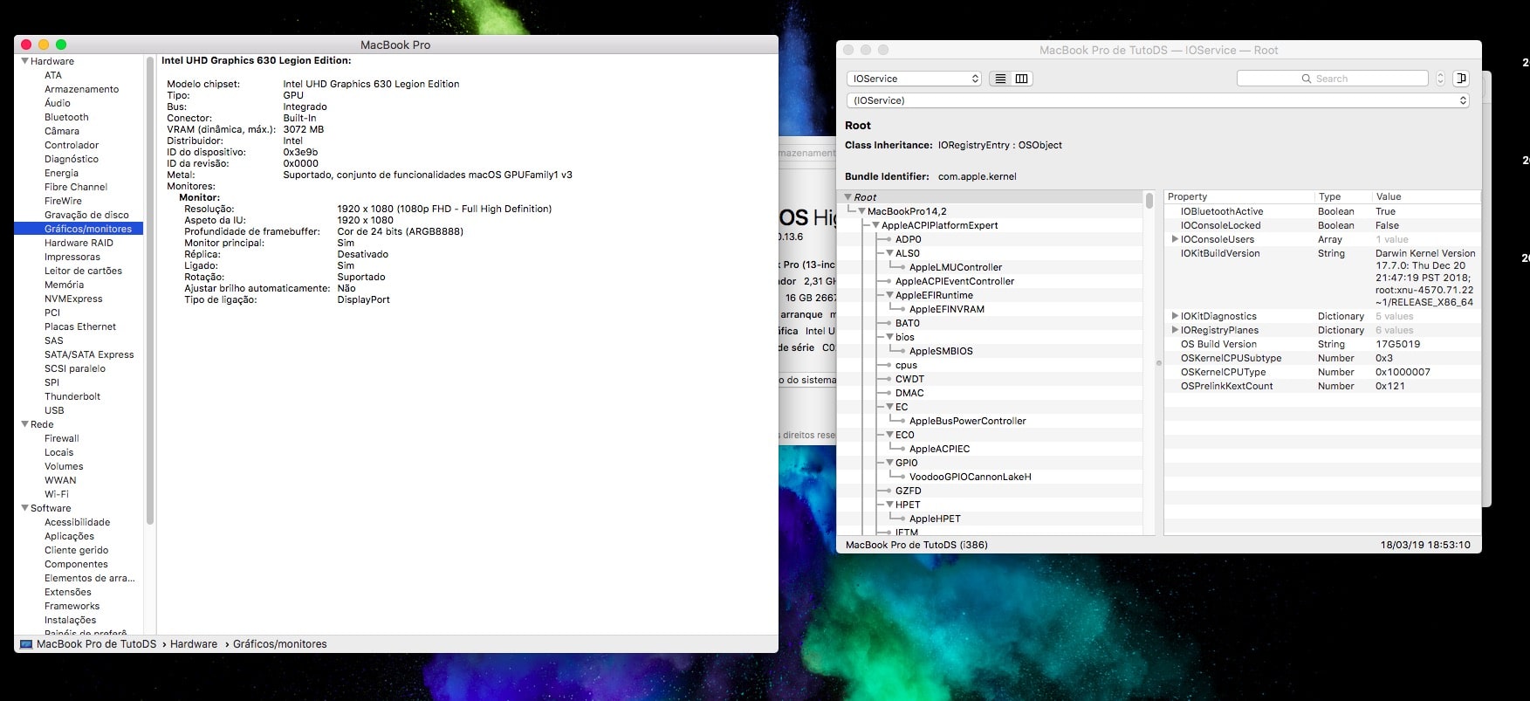Switch IORegistryExplorer to column view
The height and width of the screenshot is (701, 1530).
pyautogui.click(x=1022, y=79)
